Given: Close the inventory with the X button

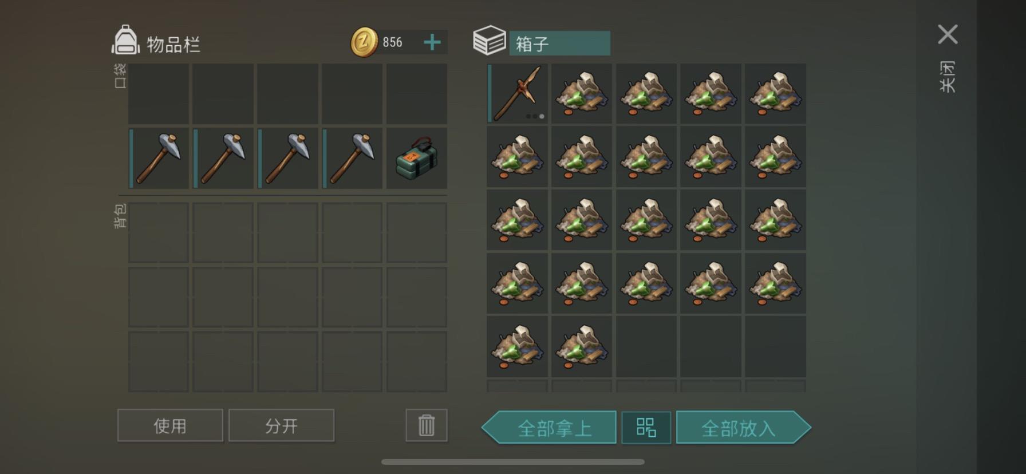Looking at the screenshot, I should tap(948, 34).
